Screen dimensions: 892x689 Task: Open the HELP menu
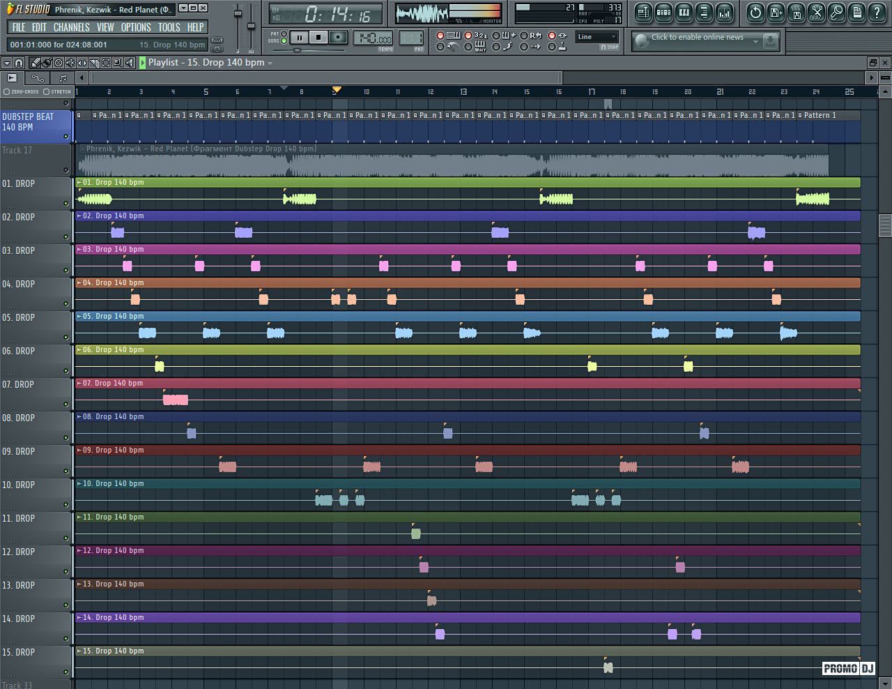(196, 27)
